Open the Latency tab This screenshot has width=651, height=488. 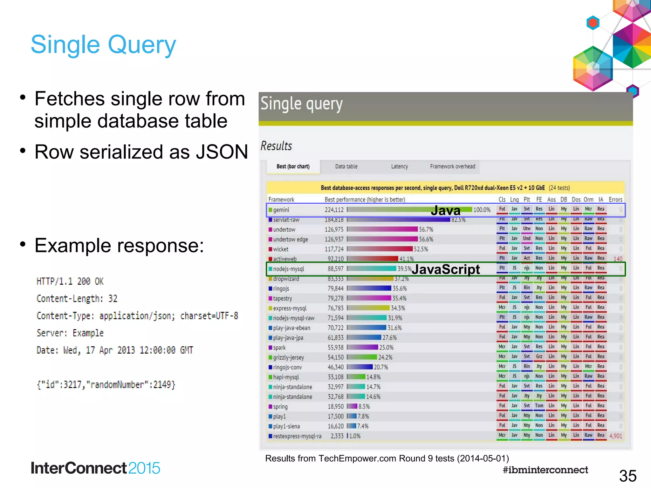point(399,166)
